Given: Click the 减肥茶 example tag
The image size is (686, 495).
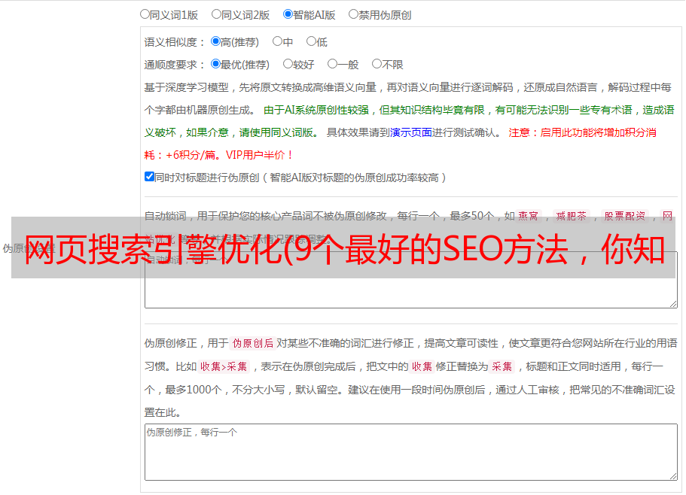Looking at the screenshot, I should click(572, 216).
